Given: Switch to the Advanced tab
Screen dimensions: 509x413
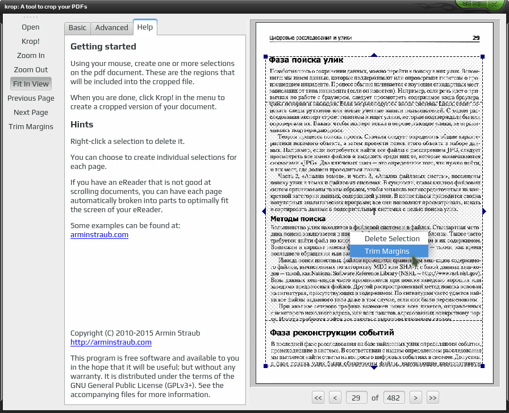Looking at the screenshot, I should (112, 28).
